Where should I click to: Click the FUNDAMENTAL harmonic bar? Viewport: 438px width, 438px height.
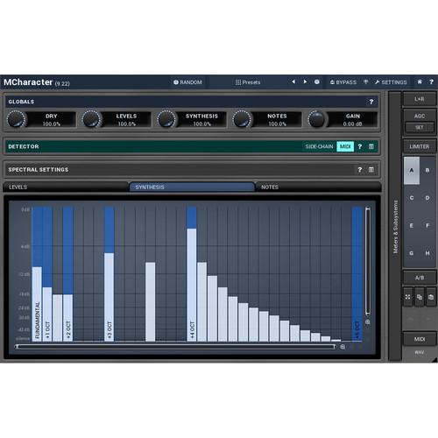coord(37,304)
